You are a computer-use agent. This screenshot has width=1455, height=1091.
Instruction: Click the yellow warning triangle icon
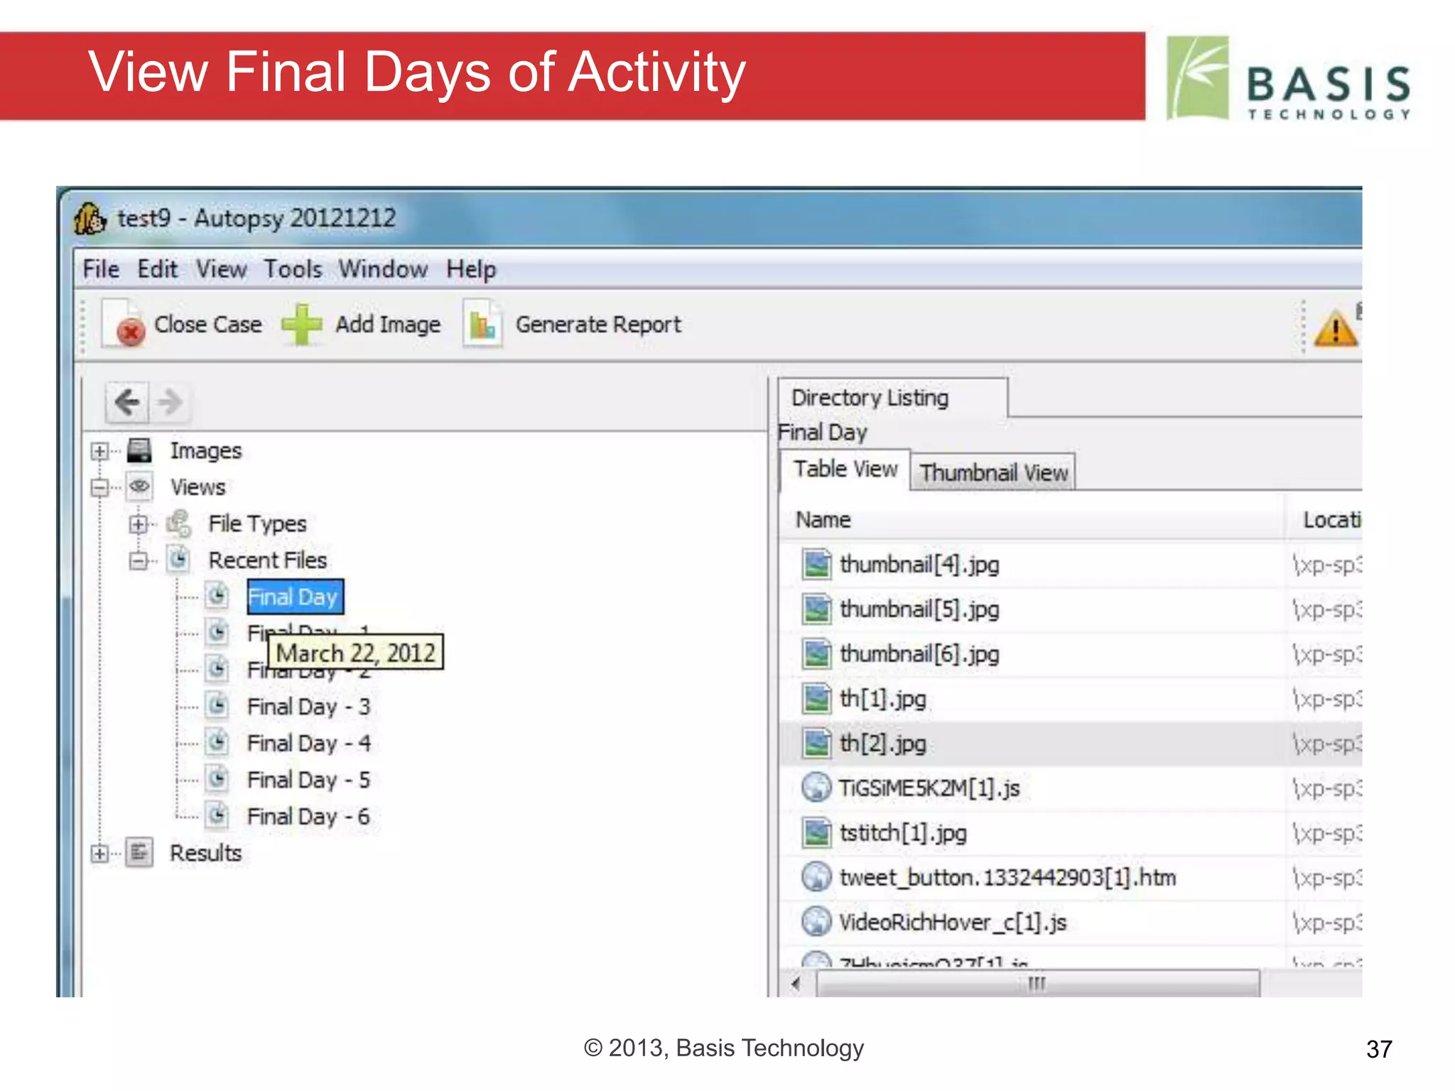1336,329
